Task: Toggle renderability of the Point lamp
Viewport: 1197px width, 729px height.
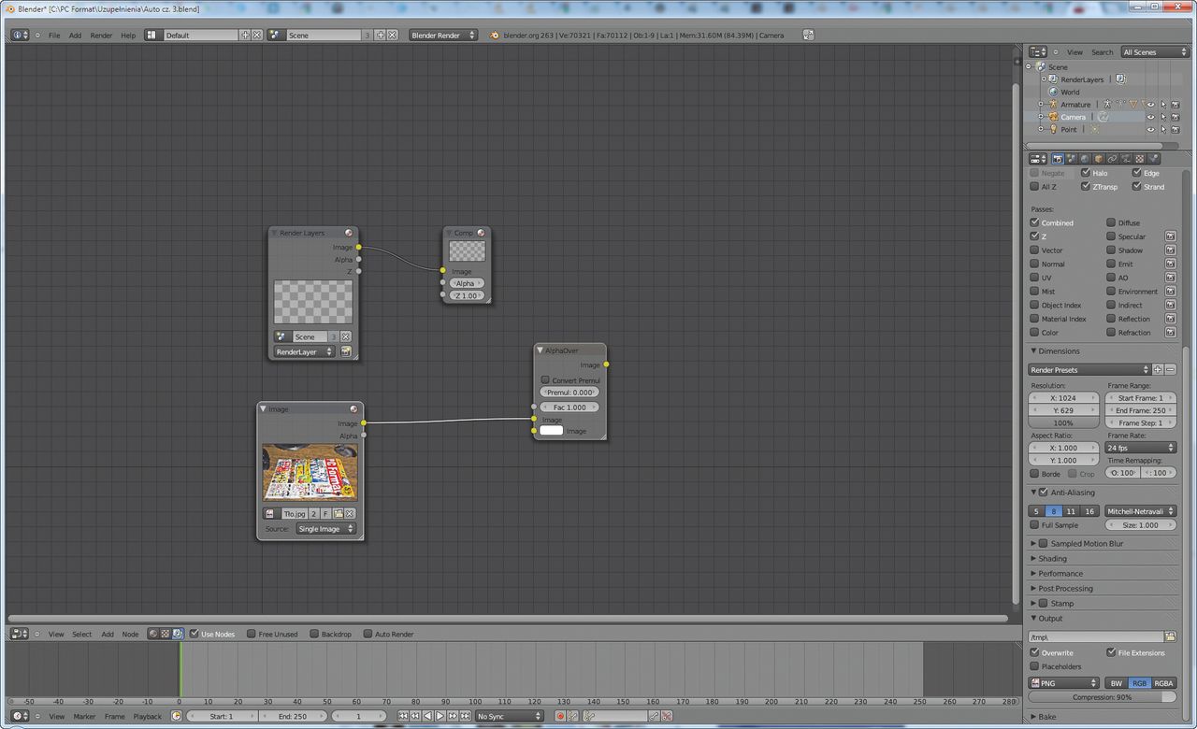Action: (1175, 129)
